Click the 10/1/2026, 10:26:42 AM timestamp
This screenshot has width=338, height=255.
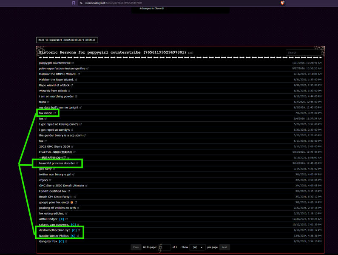[307, 63]
